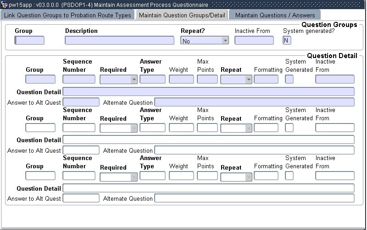
Task: Click second row Answer to Alt Quest field
Action: pyautogui.click(x=81, y=150)
